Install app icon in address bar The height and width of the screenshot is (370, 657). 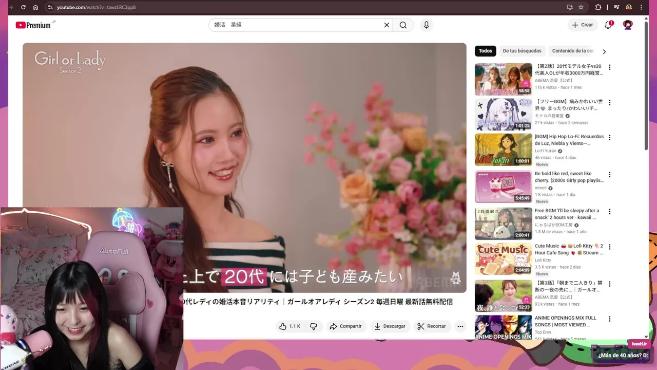pos(570,7)
